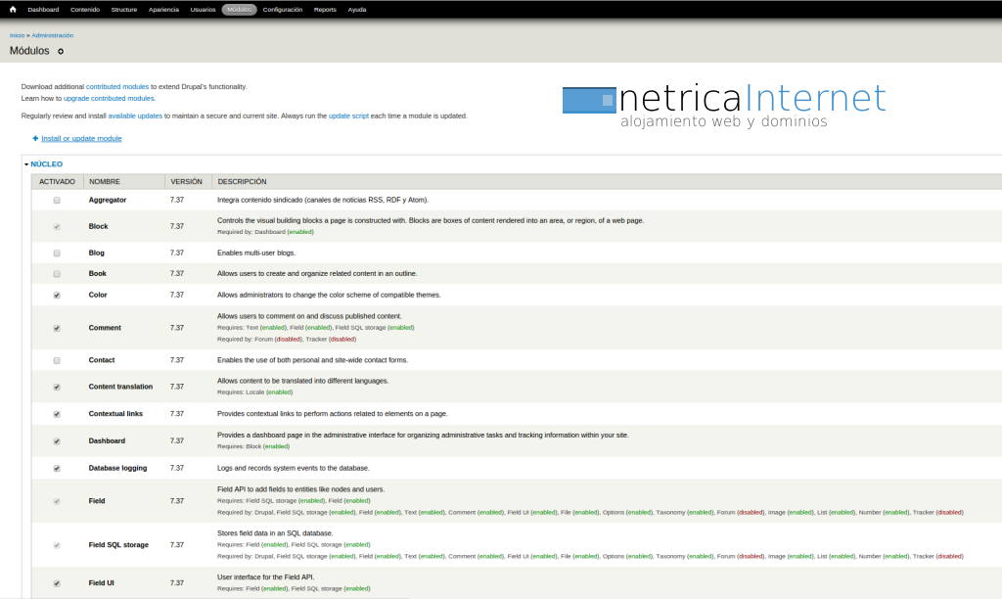Image resolution: width=1002 pixels, height=599 pixels.
Task: Click the add-to-shortcuts icon beside Módulos title
Action: pyautogui.click(x=61, y=51)
